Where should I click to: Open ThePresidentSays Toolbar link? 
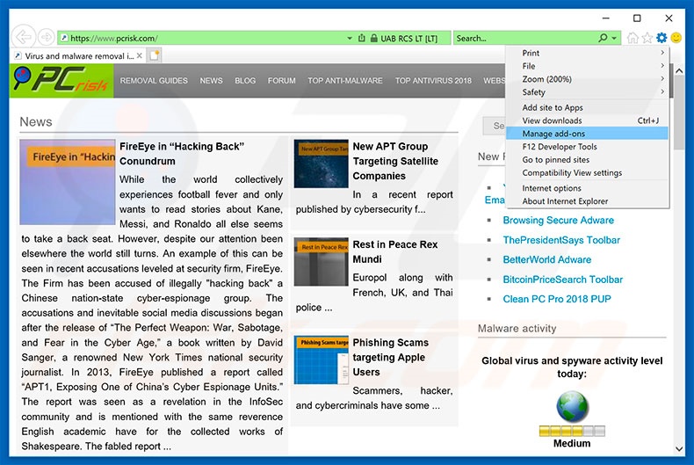click(561, 240)
